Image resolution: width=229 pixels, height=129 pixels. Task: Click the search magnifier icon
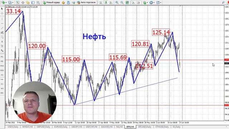pyautogui.click(x=223, y=3)
